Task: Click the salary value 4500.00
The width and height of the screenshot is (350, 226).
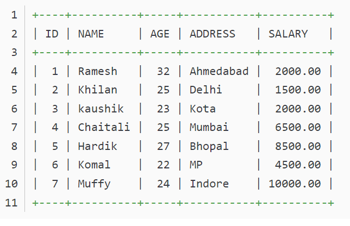Action: click(x=298, y=165)
